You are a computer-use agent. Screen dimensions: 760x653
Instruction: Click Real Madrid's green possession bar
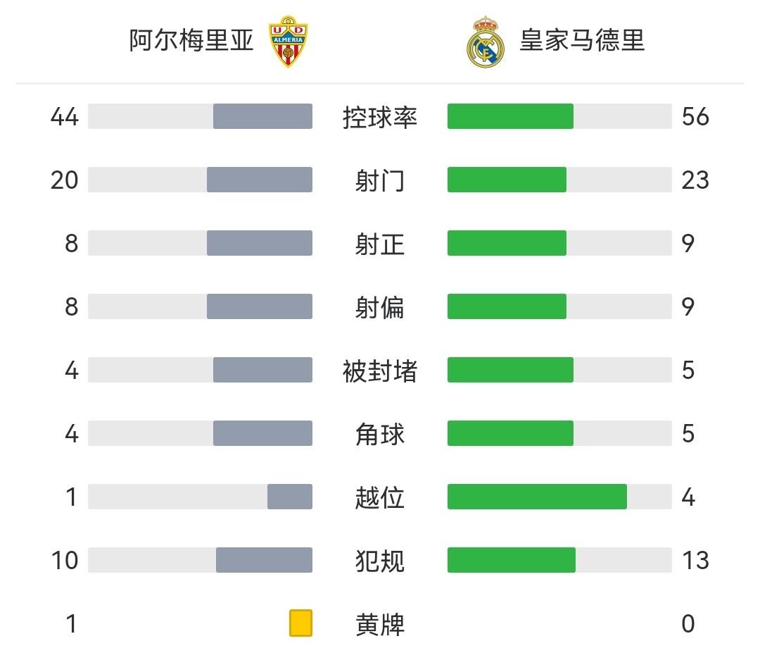510,116
